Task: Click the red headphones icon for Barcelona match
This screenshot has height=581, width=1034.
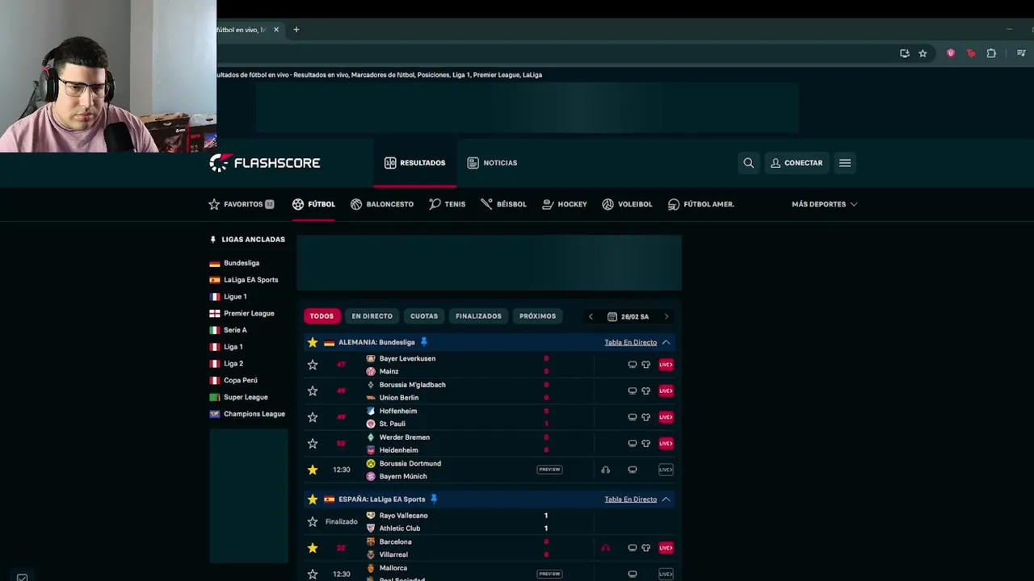Action: tap(606, 548)
